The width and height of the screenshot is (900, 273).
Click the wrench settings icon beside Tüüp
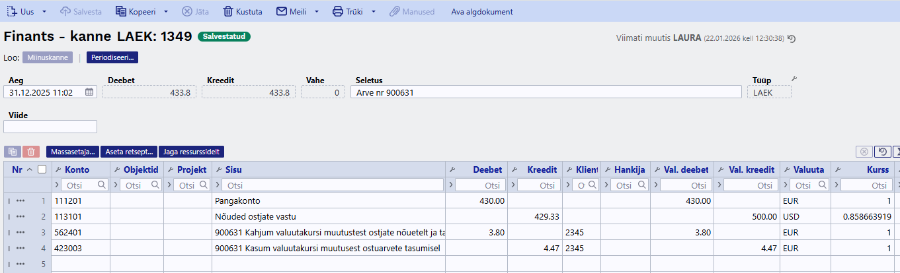794,79
